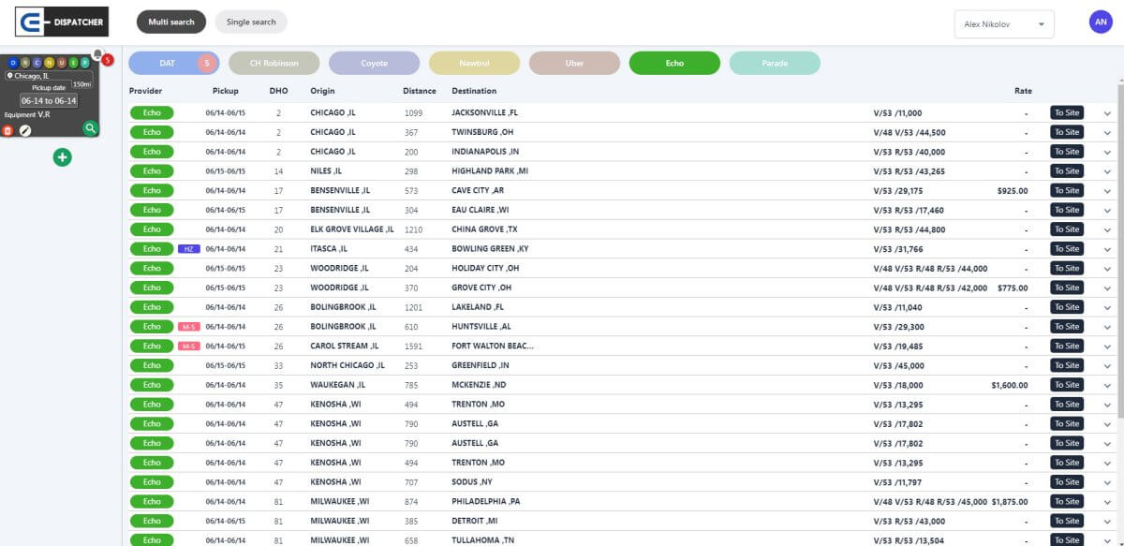Select the CH Robinson provider tab
The image size is (1124, 546).
click(x=274, y=64)
